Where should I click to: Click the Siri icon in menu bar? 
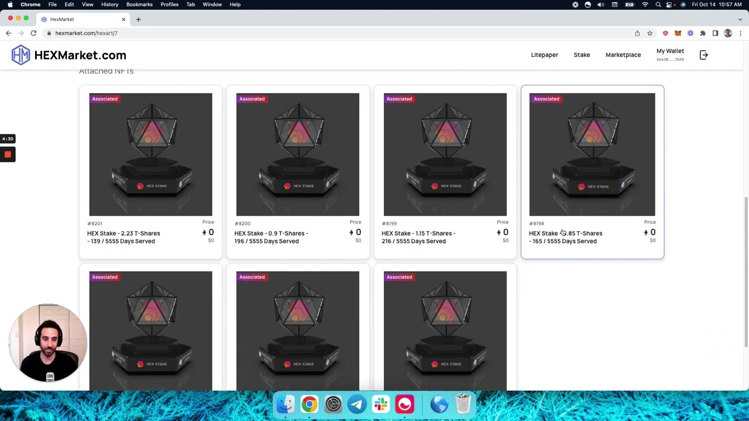pyautogui.click(x=682, y=5)
